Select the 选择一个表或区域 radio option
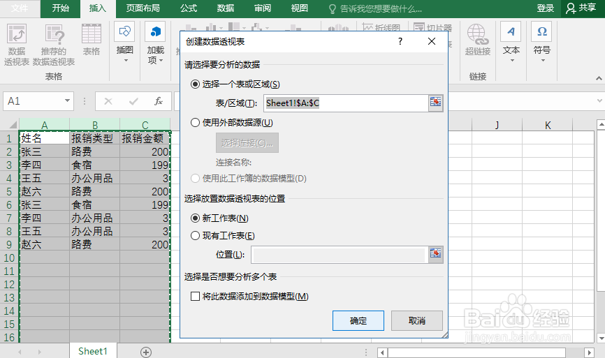 click(195, 84)
